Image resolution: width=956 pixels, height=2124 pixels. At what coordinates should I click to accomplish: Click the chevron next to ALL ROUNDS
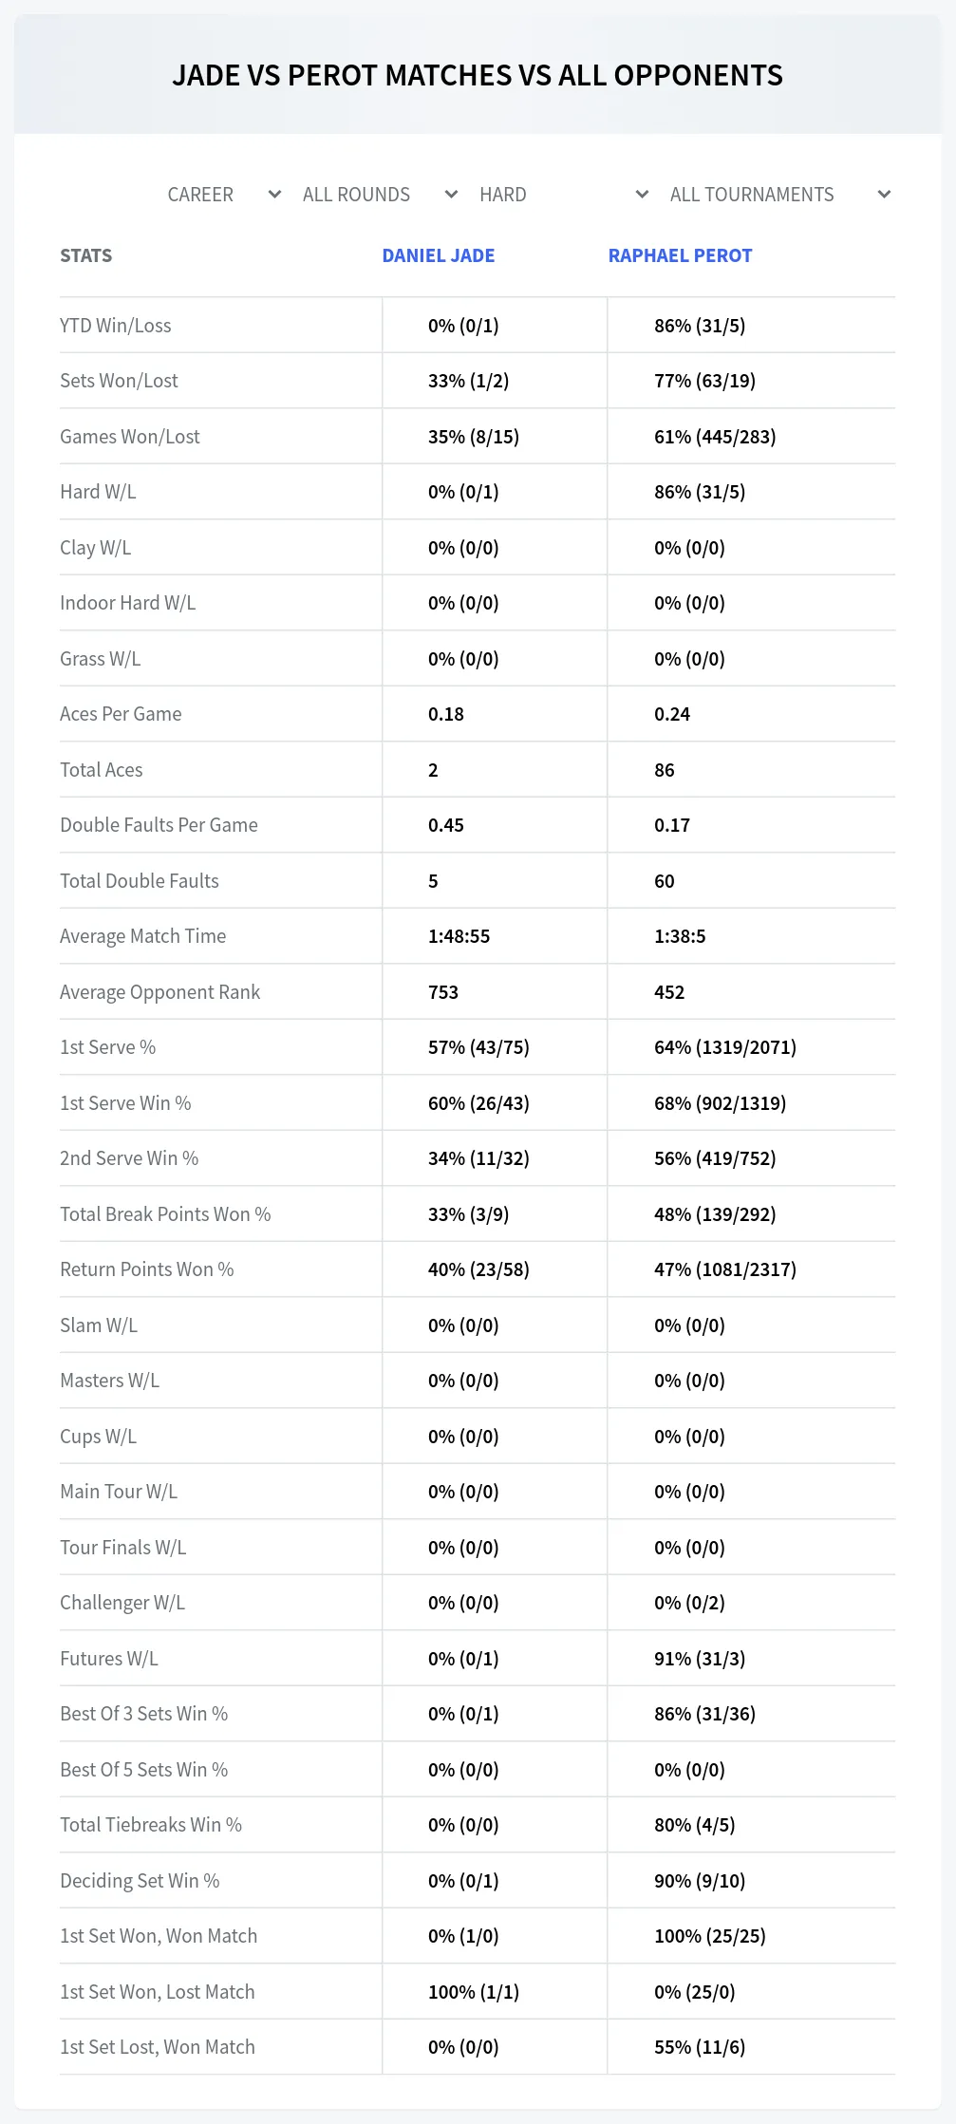click(451, 195)
